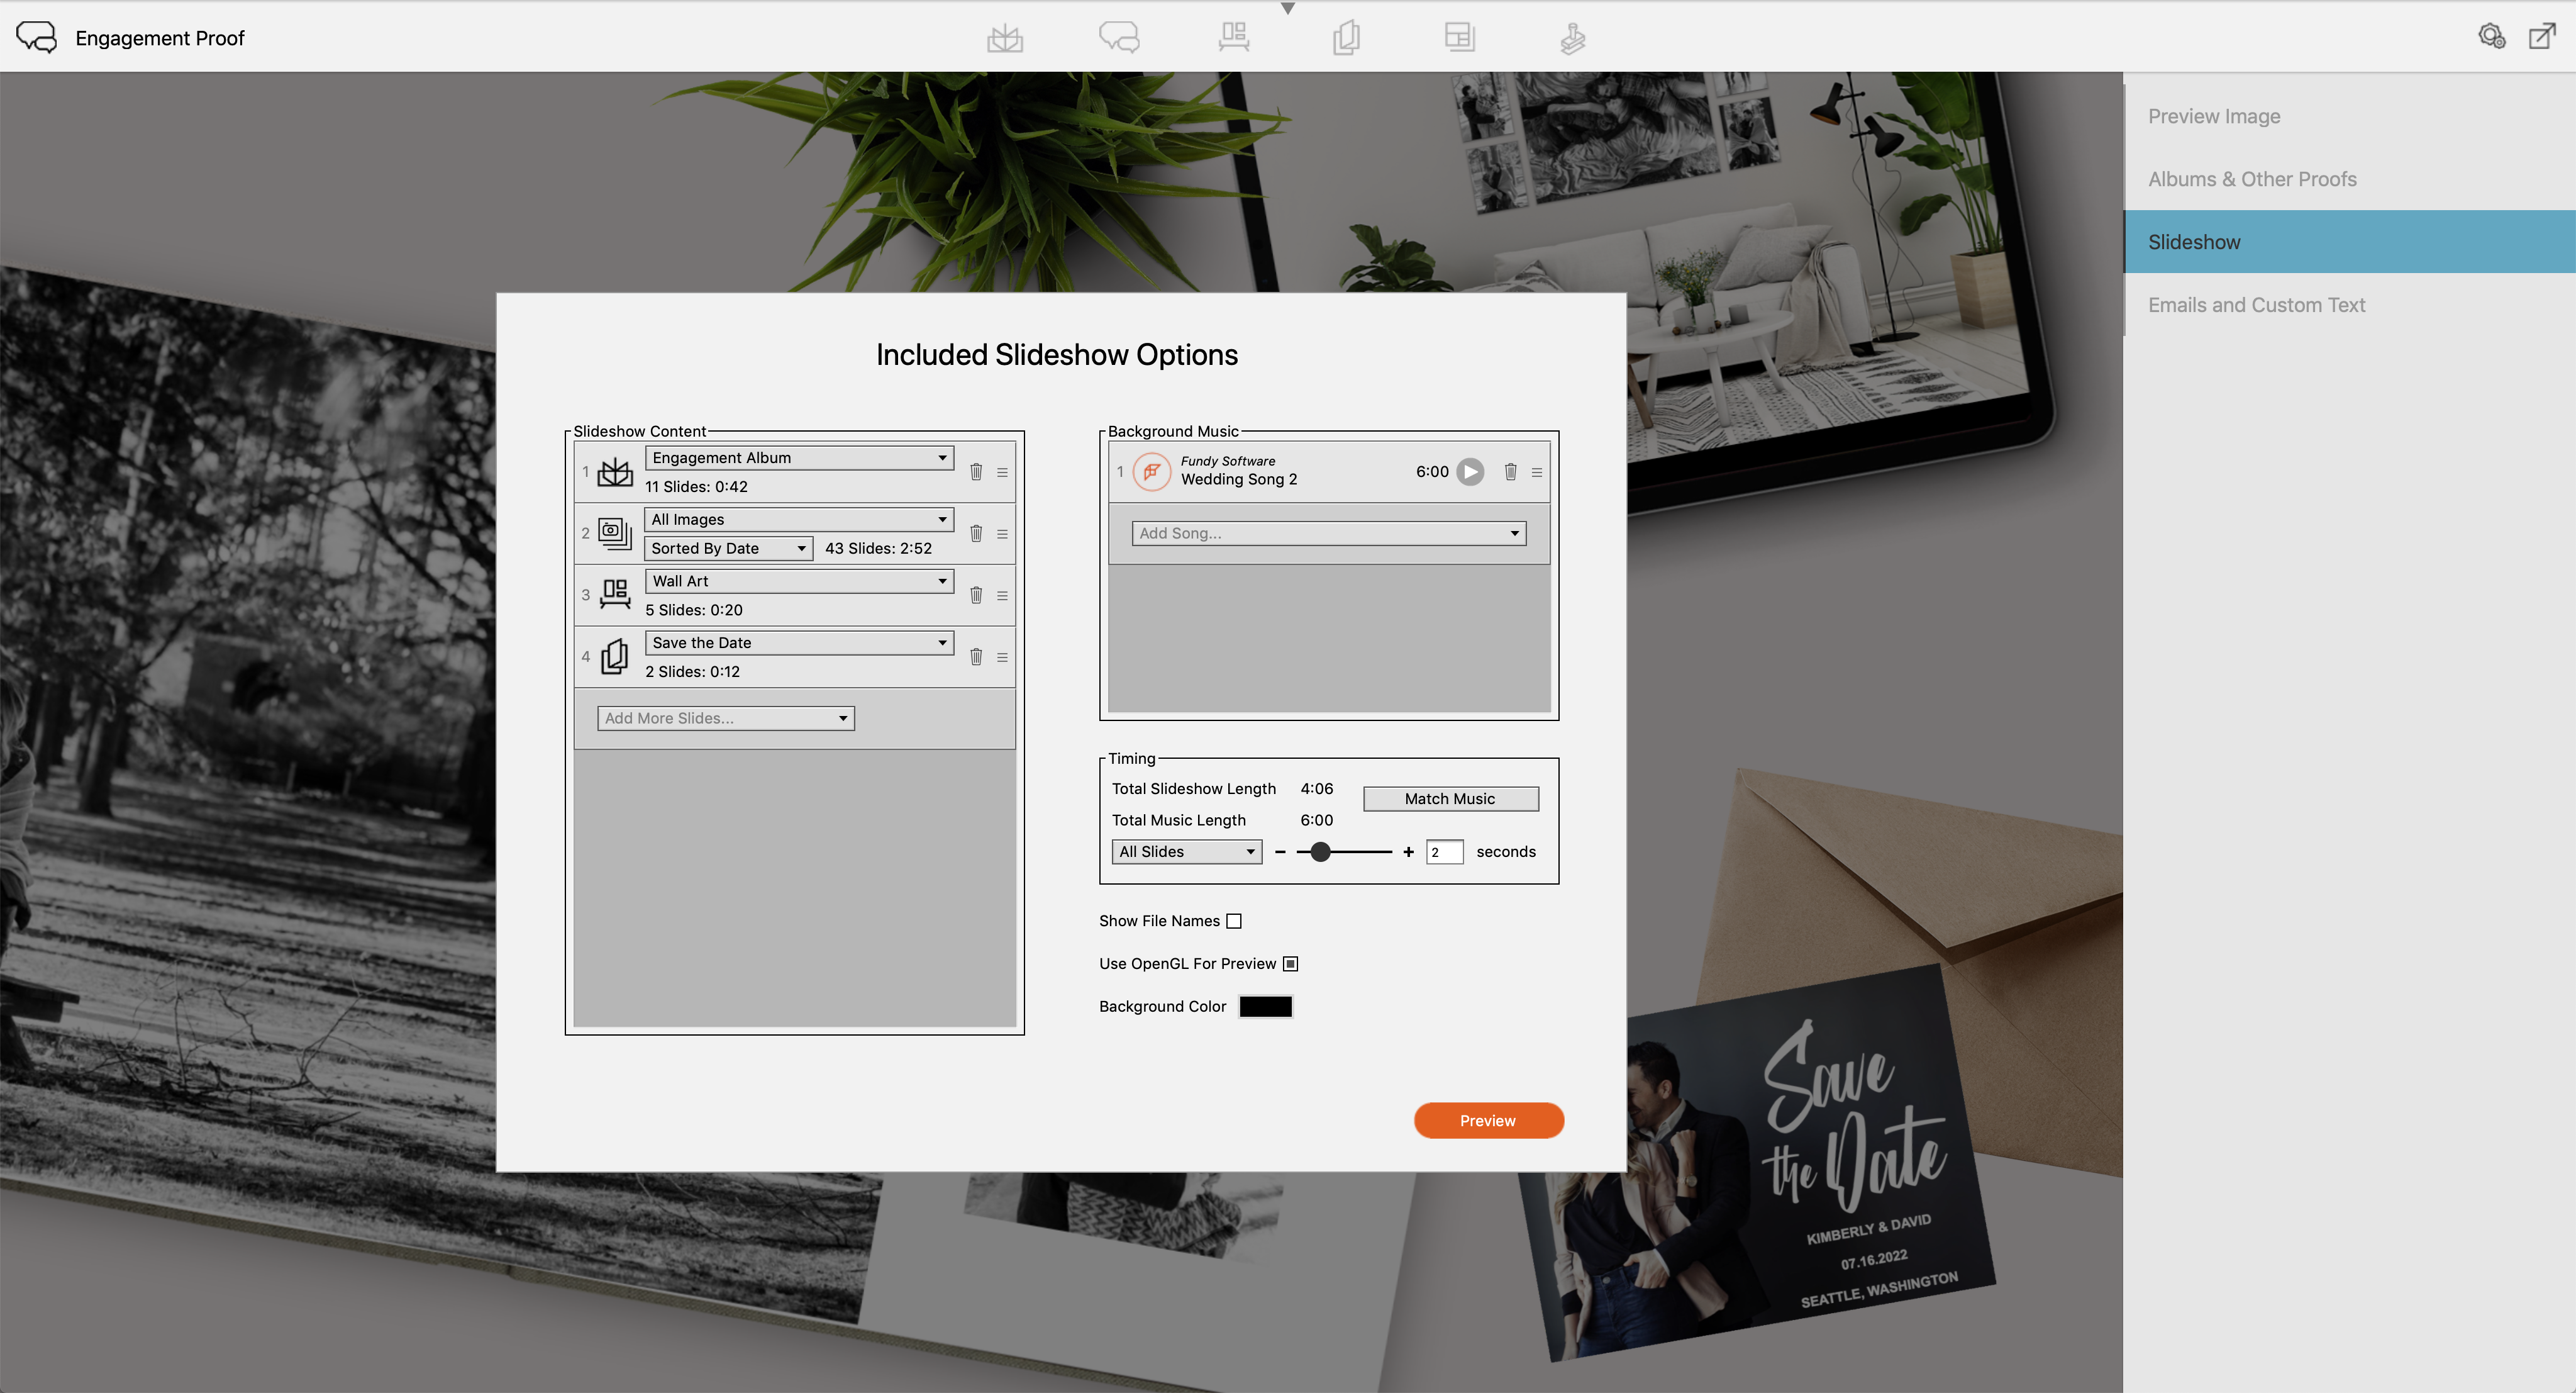
Task: Click the seconds input field
Action: [1444, 852]
